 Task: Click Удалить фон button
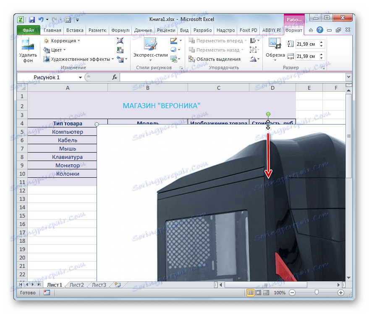28,51
